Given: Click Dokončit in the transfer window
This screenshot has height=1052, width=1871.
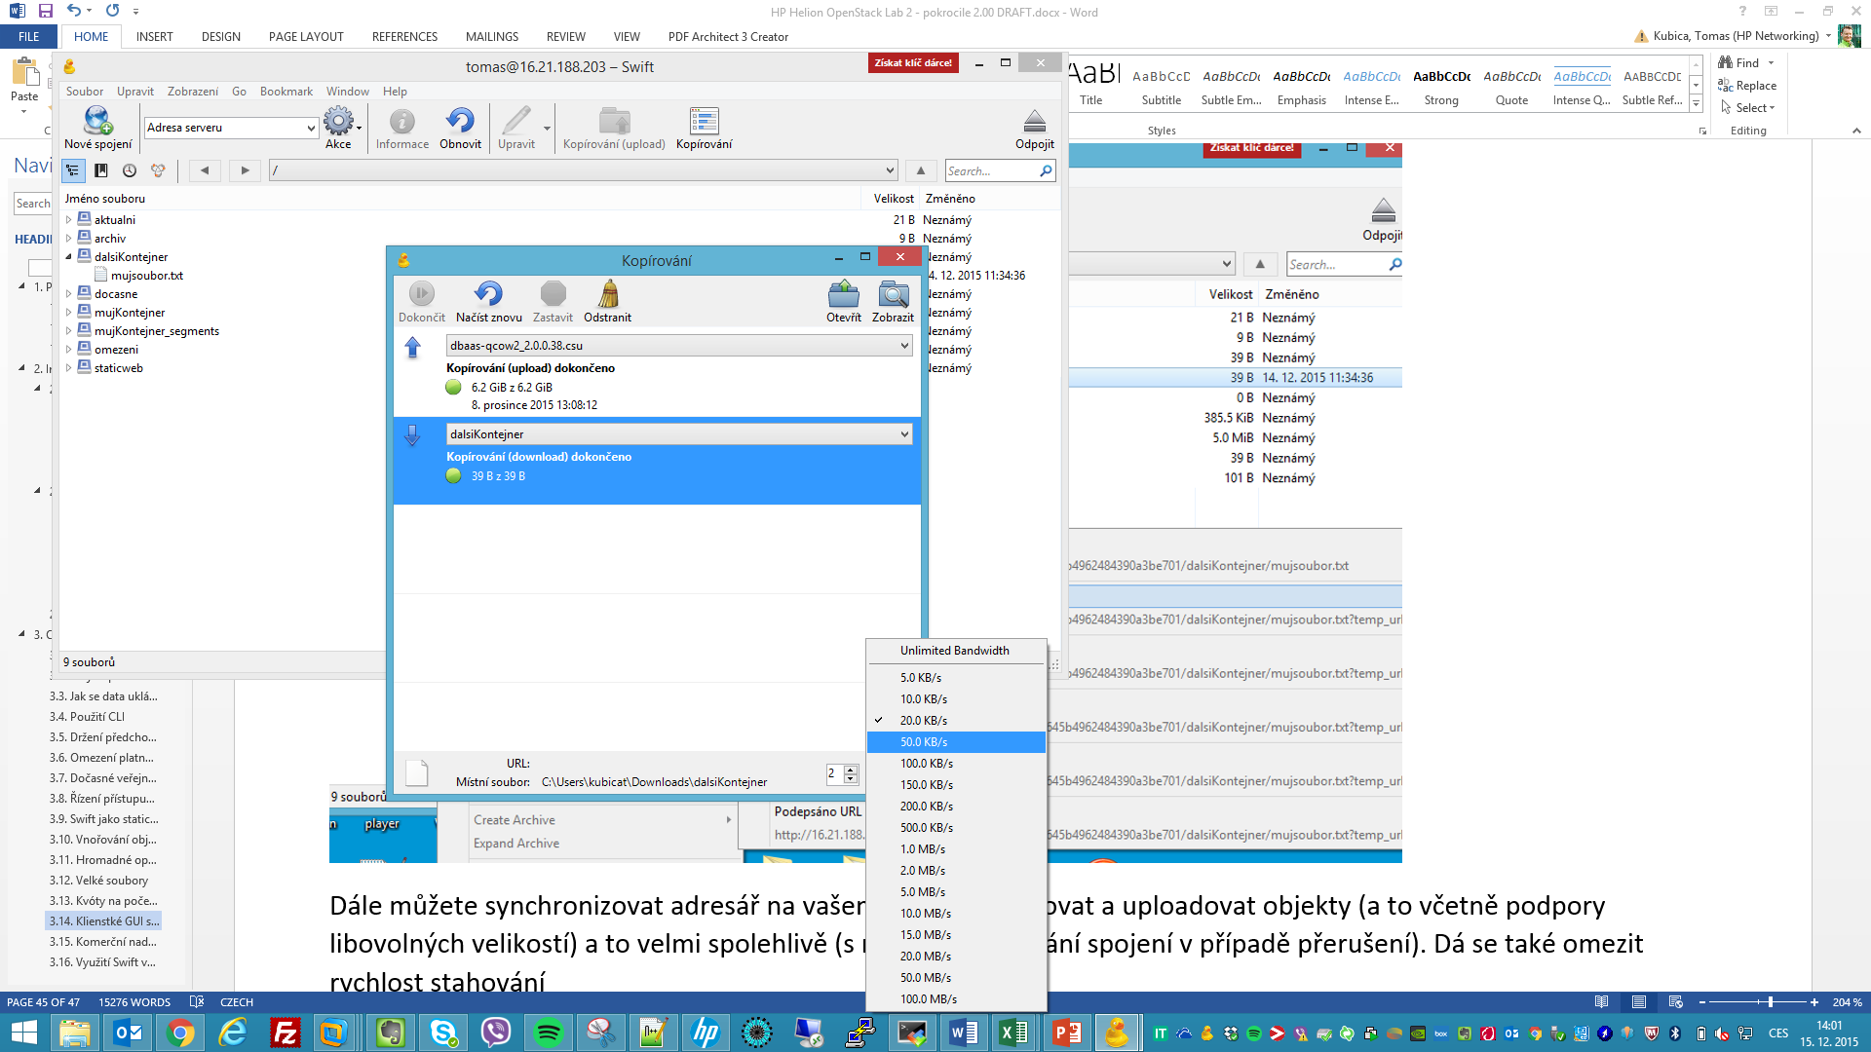Looking at the screenshot, I should pos(422,294).
